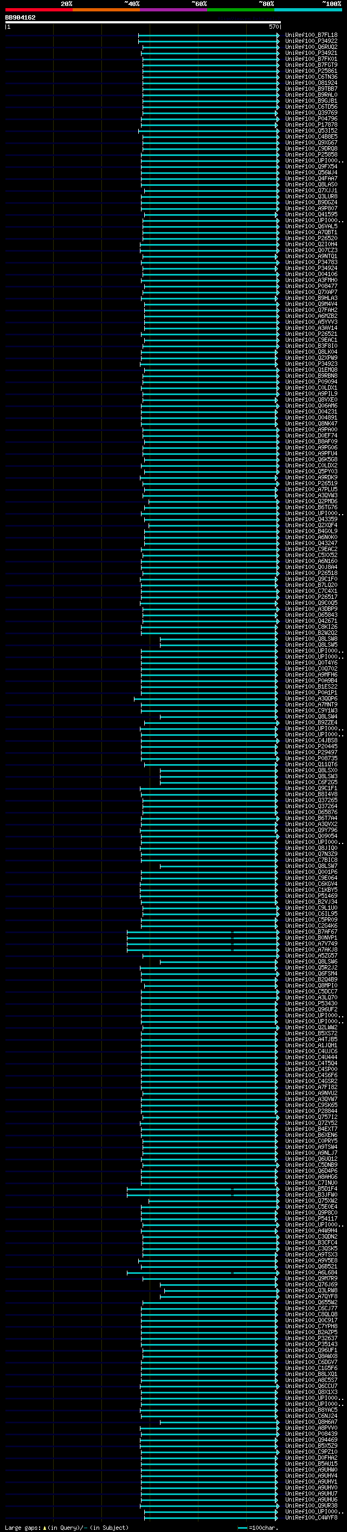Open hit UniRef100_P51469
The height and width of the screenshot is (1532, 347).
pyautogui.click(x=311, y=896)
